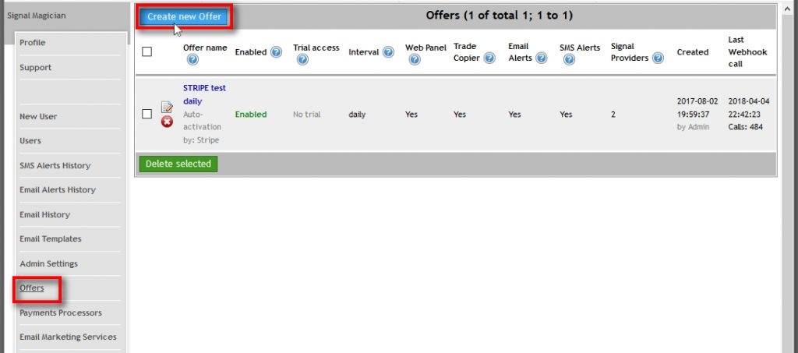Click help icon beside Signal Providers header
This screenshot has width=798, height=353.
[x=659, y=58]
